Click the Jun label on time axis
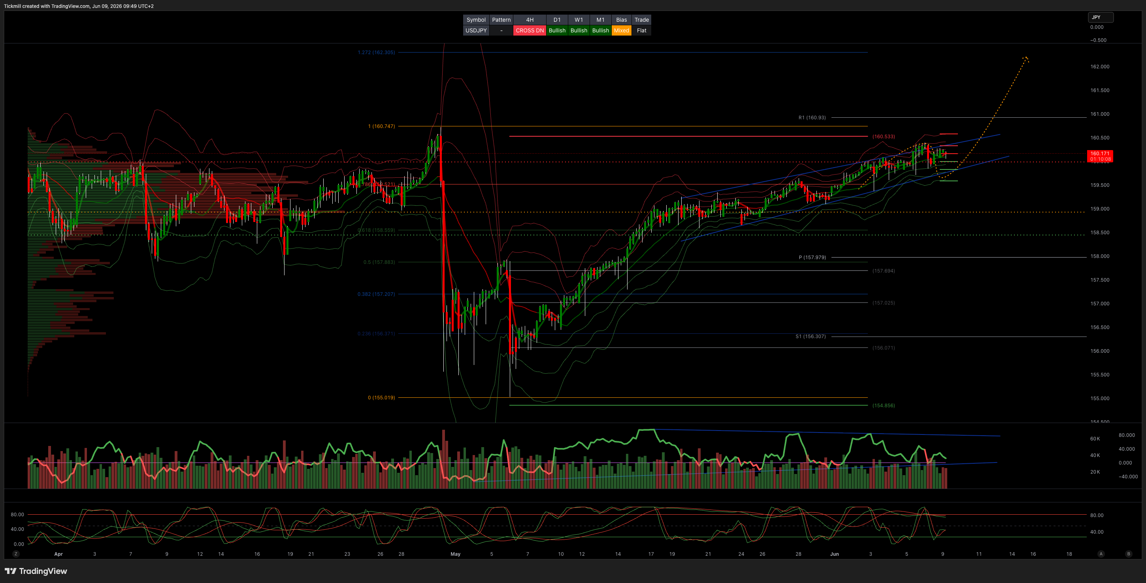The width and height of the screenshot is (1146, 583). point(834,554)
